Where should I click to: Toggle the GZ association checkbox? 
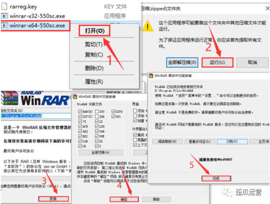pyautogui.click(x=80, y=146)
